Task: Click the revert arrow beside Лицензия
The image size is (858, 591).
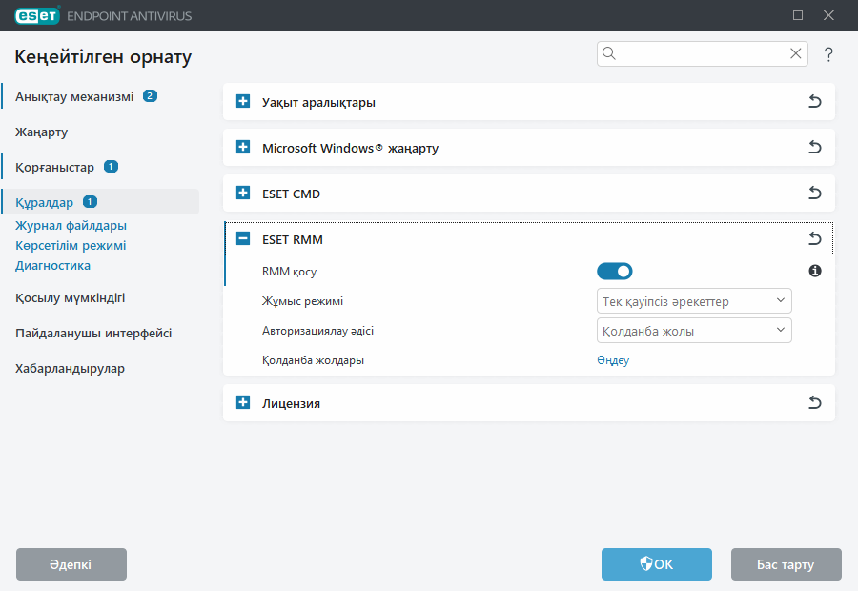Action: [814, 403]
